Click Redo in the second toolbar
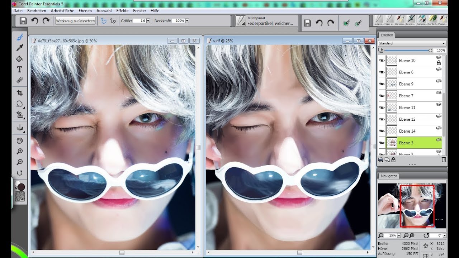Image resolution: width=459 pixels, height=258 pixels. (x=331, y=23)
